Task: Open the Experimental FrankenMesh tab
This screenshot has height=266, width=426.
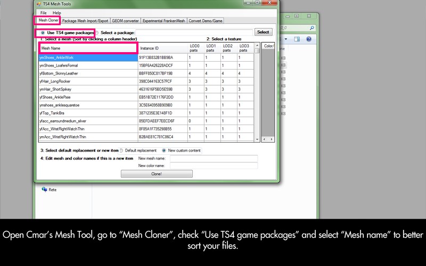Action: click(163, 21)
